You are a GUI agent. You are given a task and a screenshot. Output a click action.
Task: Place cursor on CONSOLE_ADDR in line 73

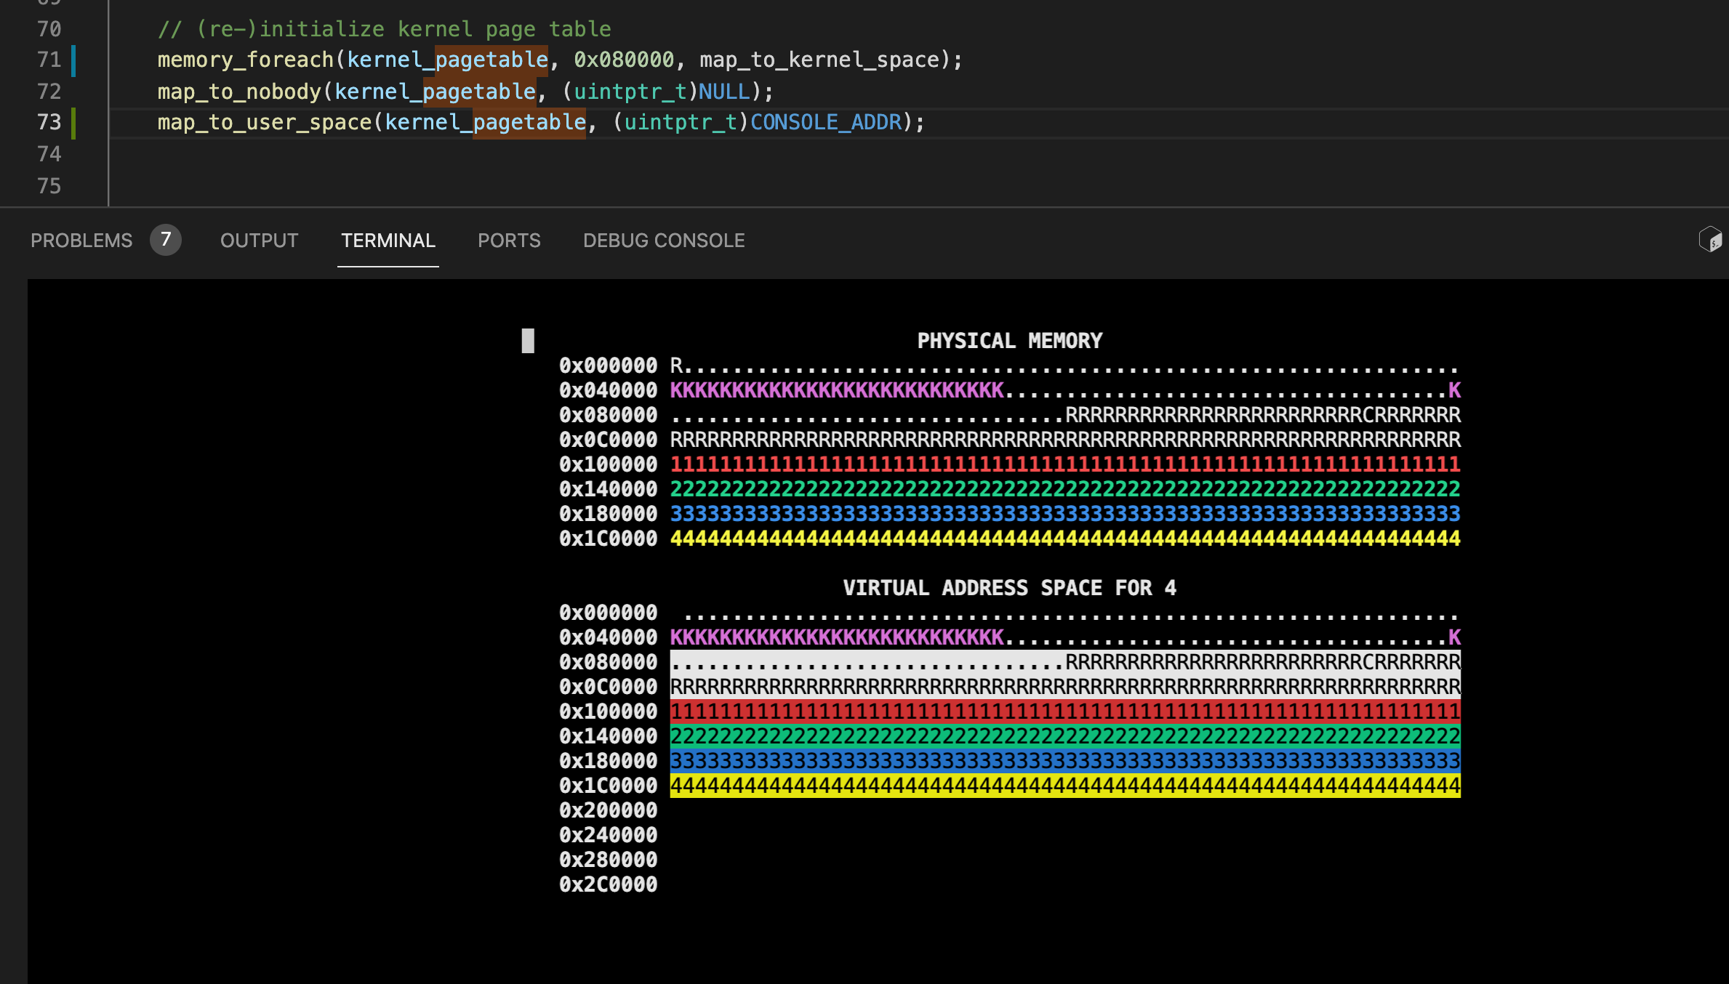825,122
